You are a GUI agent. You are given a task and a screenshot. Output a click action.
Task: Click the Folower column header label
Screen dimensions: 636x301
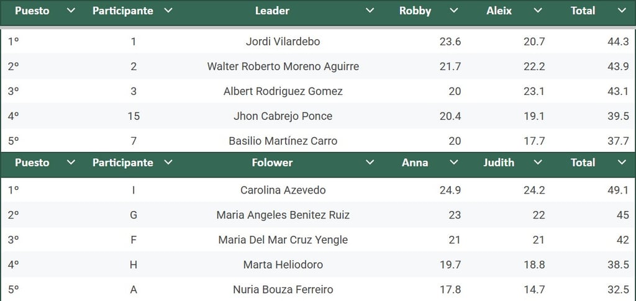pyautogui.click(x=272, y=163)
